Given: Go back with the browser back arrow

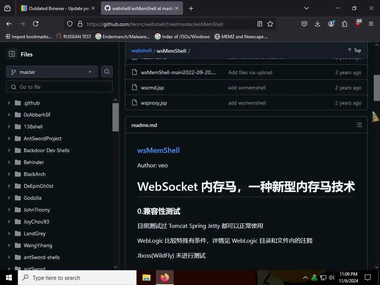Looking at the screenshot, I should pos(9,24).
